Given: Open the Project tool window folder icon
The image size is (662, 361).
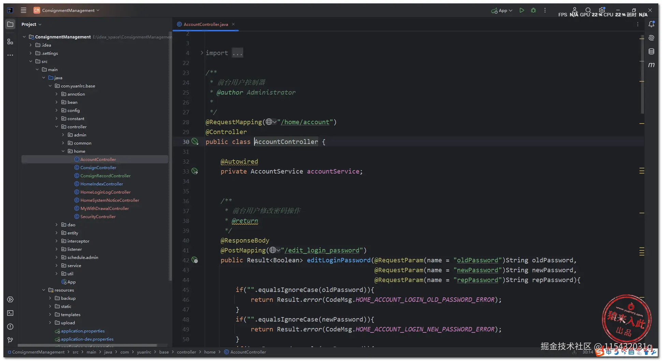Looking at the screenshot, I should [10, 24].
